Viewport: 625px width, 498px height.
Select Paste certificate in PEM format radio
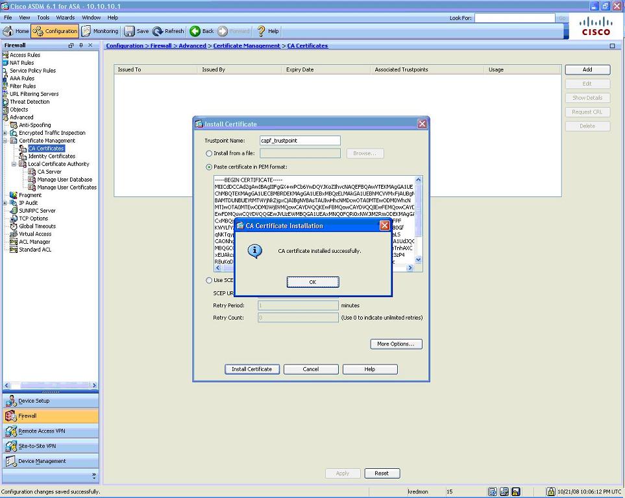click(209, 167)
